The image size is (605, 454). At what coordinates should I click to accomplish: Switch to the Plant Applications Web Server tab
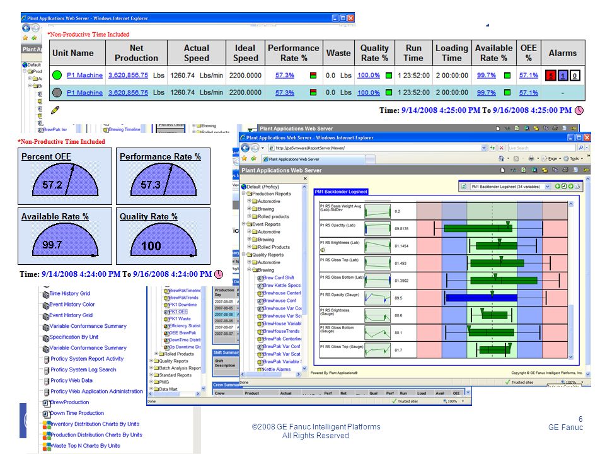[313, 159]
